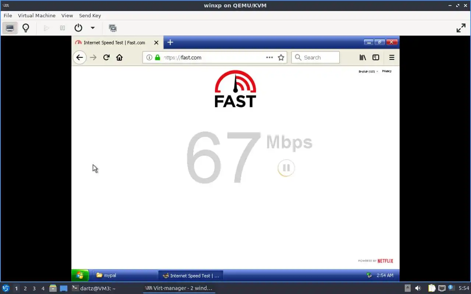Click the FAST speedometer logo
This screenshot has width=471, height=294.
click(x=235, y=89)
